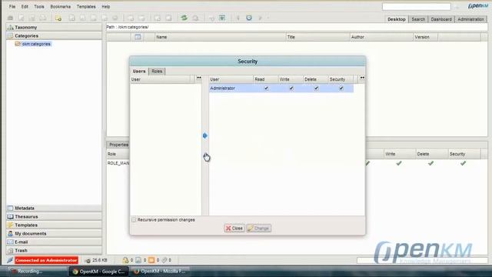Open the Edit menu
The image size is (492, 277).
pyautogui.click(x=25, y=7)
